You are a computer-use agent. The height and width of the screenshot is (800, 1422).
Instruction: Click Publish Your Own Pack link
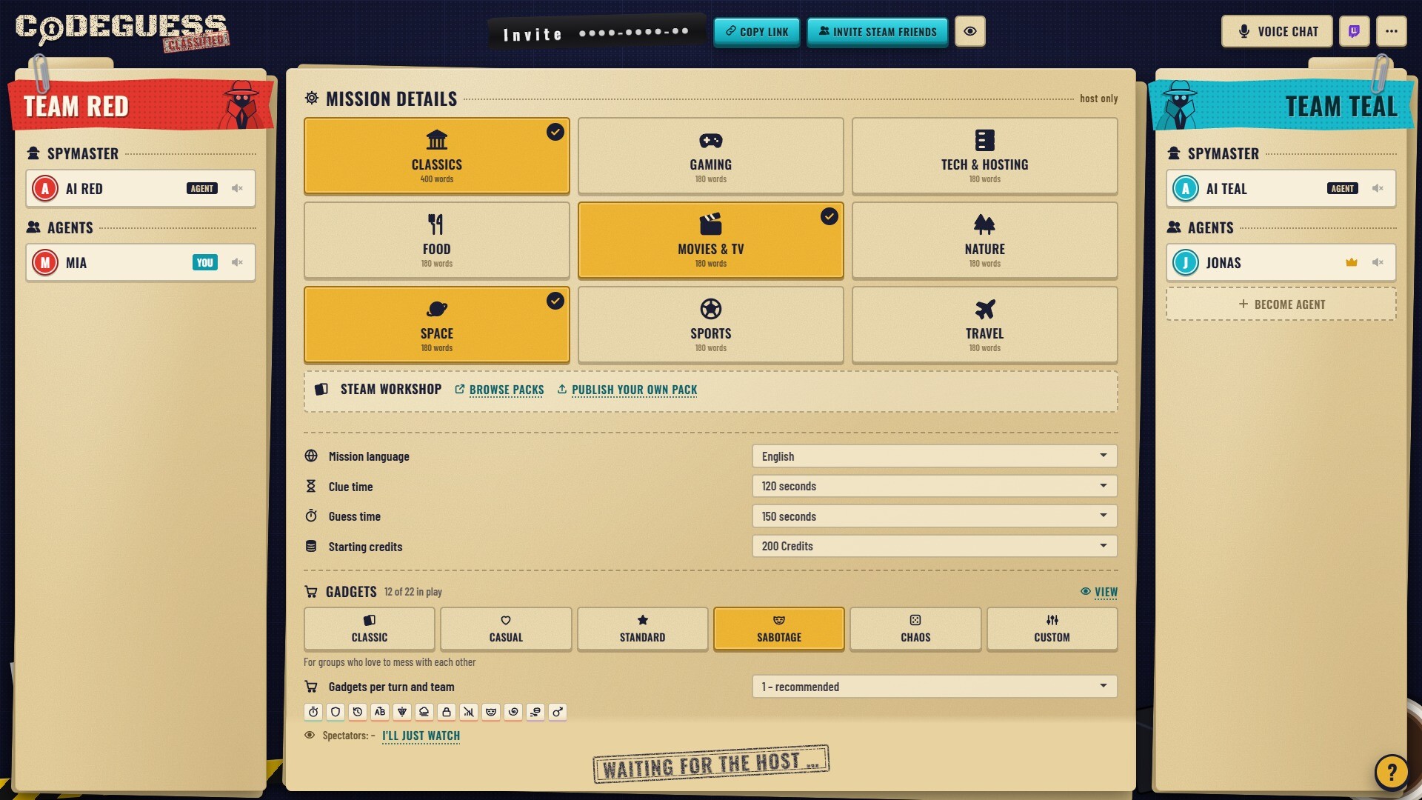(x=627, y=390)
